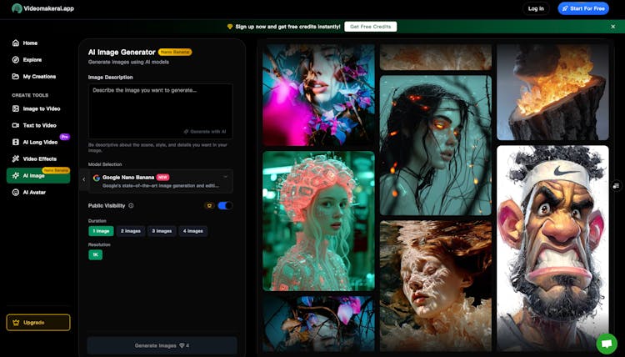
Task: Go to Home in sidebar menu
Action: tap(30, 43)
